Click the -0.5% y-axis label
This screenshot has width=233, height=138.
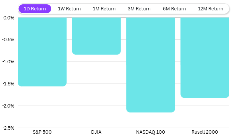pos(8,40)
